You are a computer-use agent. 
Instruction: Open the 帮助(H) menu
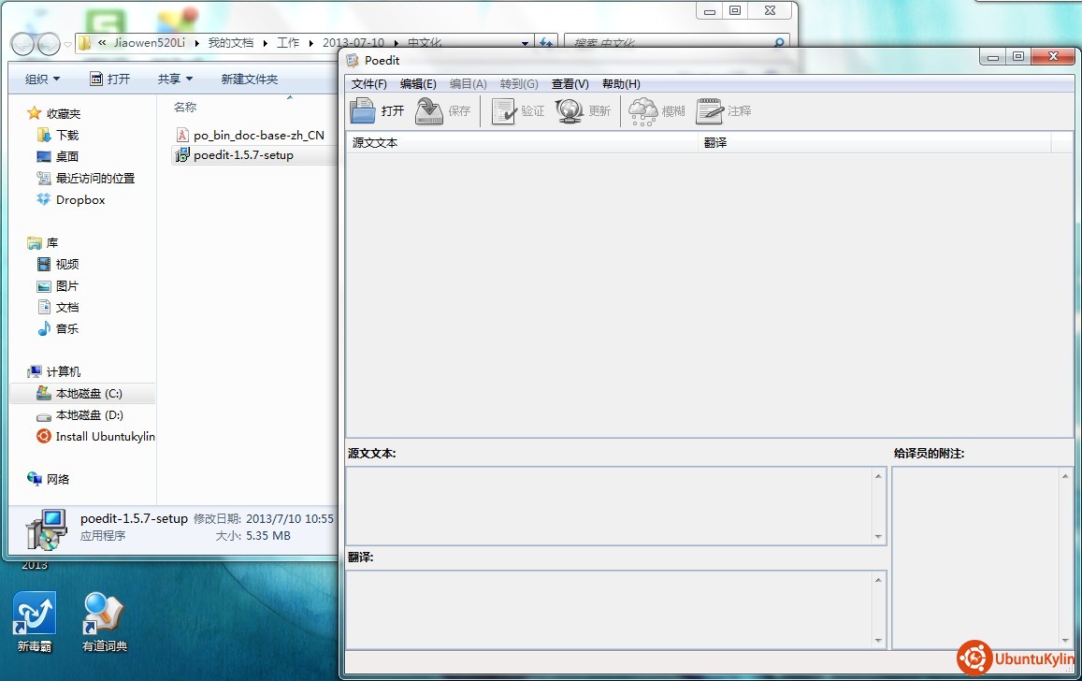point(621,84)
